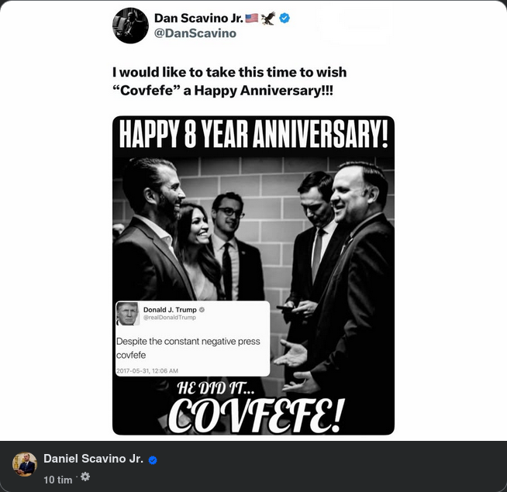Click the 'Despite the constant negative press covfefe' text
Screen dimensions: 507x492
[188, 348]
